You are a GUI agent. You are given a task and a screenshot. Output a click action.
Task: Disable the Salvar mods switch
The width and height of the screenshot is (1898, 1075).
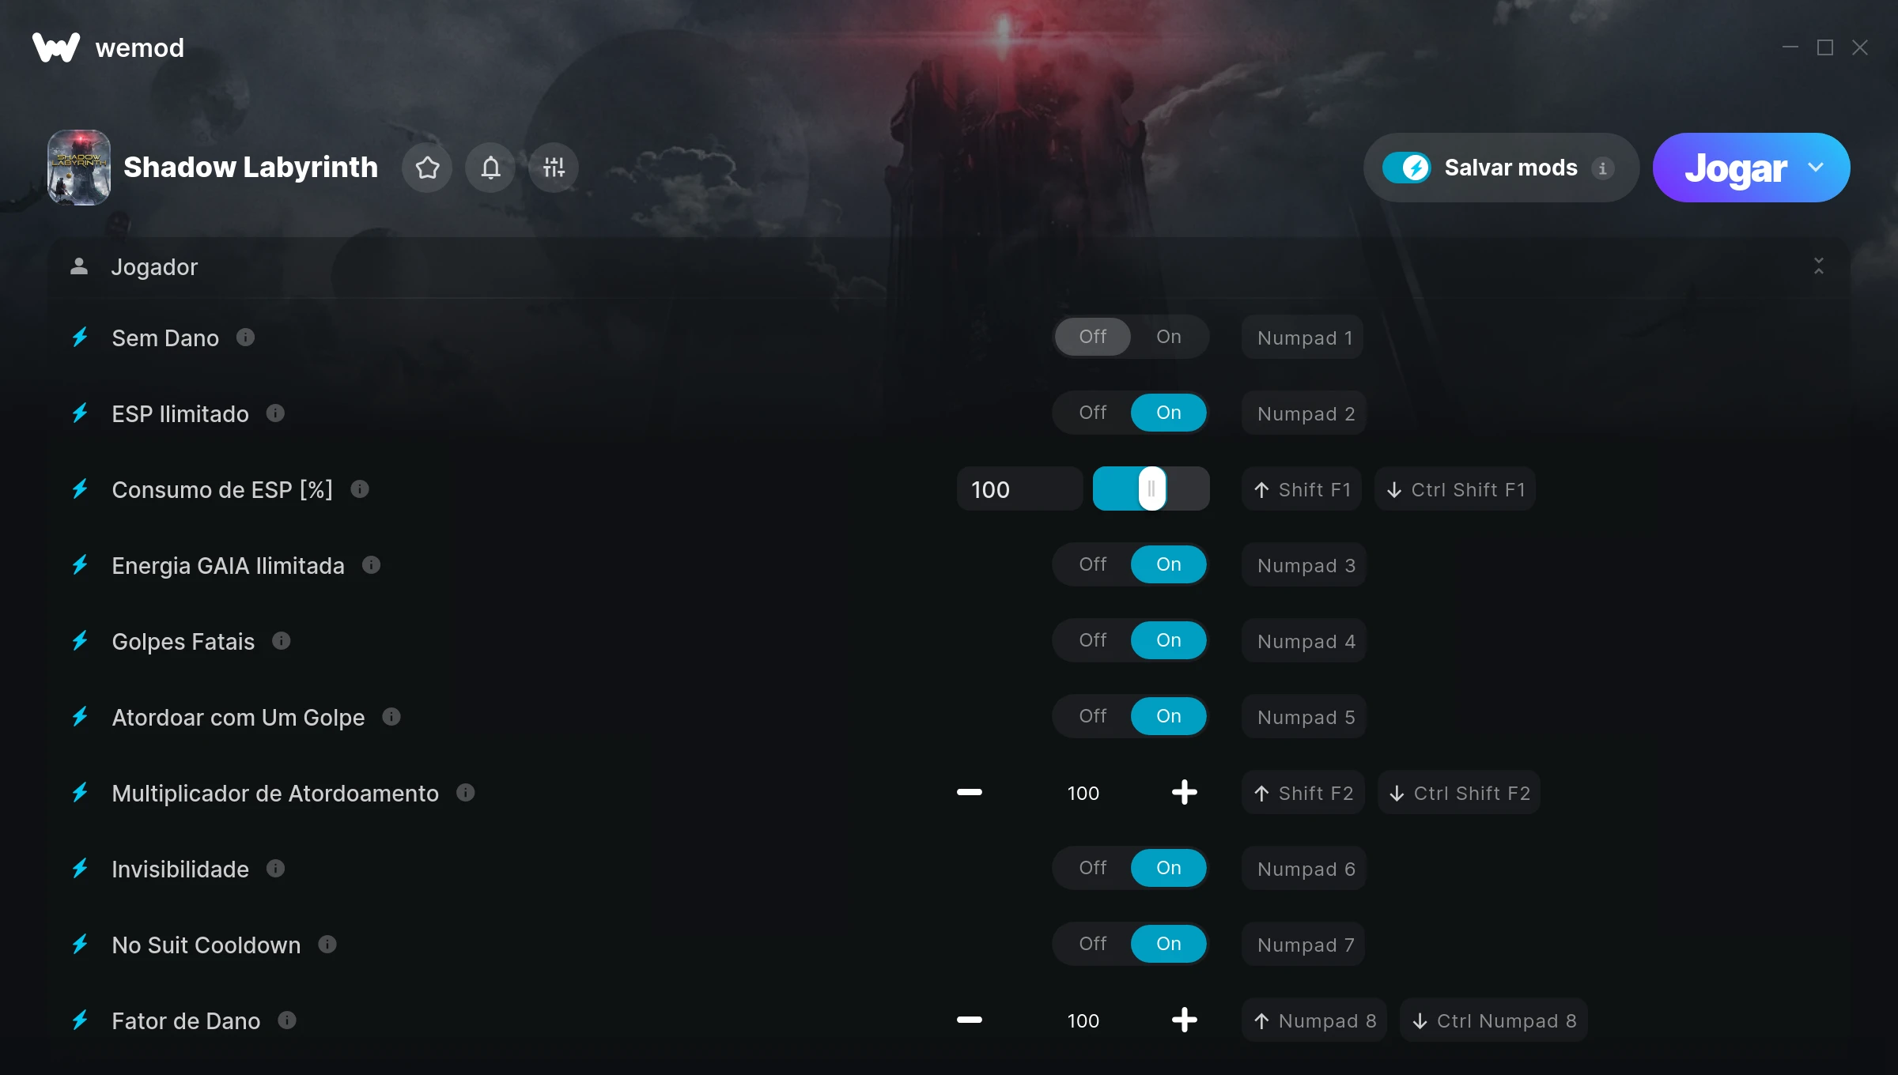pos(1406,168)
